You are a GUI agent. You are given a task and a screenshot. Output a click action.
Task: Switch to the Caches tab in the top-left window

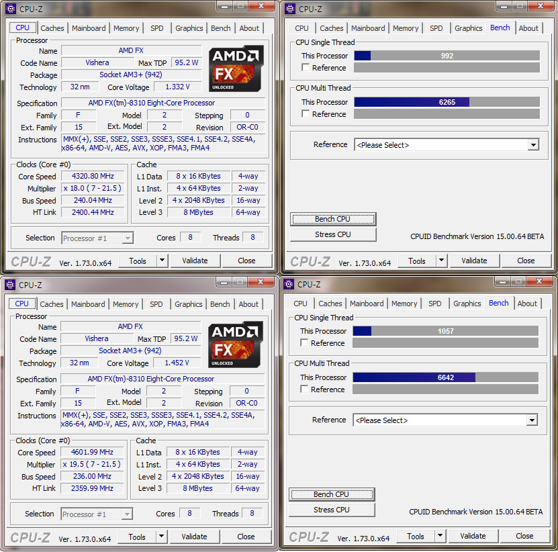tap(52, 28)
